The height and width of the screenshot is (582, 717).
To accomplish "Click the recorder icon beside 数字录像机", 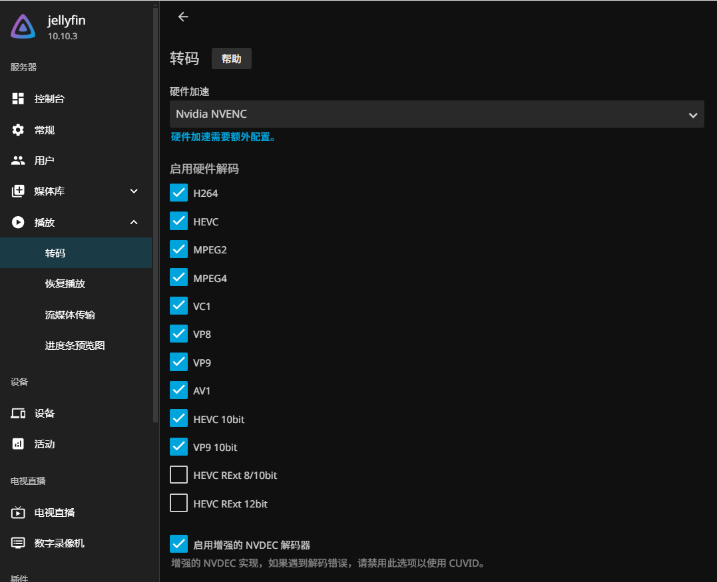I will point(18,543).
